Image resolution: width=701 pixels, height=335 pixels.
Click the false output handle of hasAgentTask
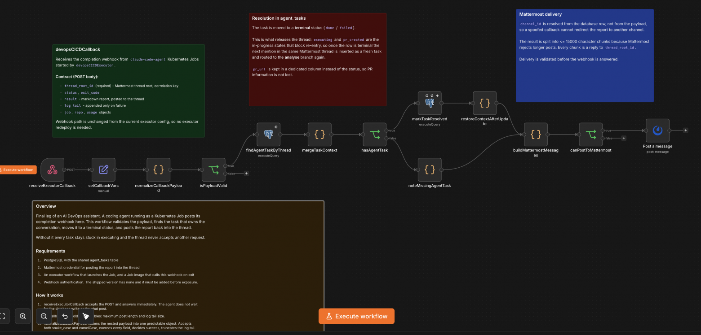[x=387, y=139]
